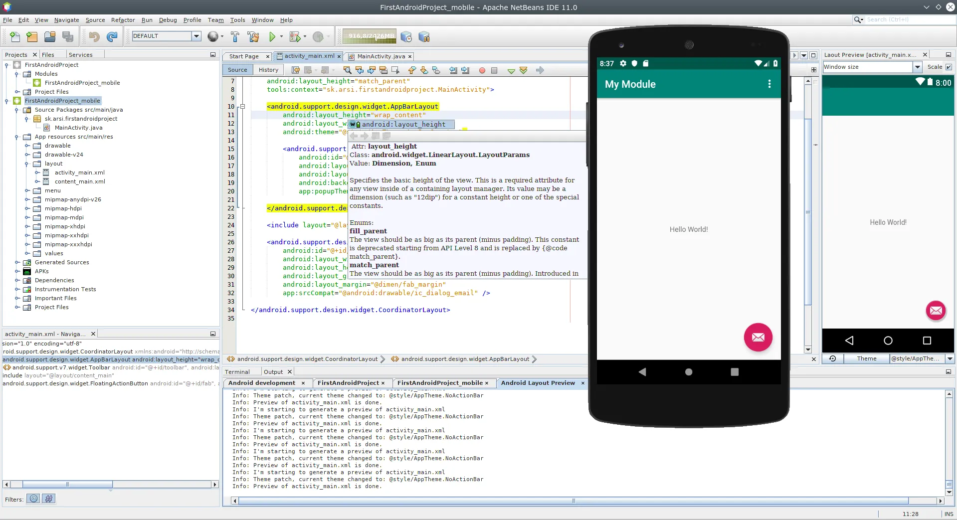
Task: Click the Theme button in Layout Preview
Action: pyautogui.click(x=866, y=358)
